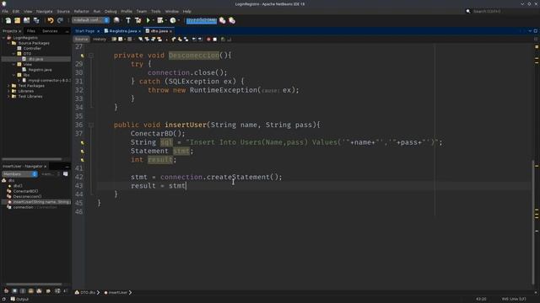Expand the Libraries node
Screen dimensions: 540x303
(x=9, y=91)
